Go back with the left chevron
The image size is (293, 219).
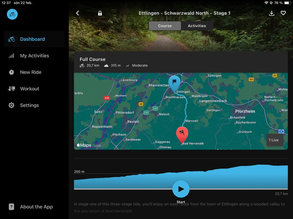(78, 13)
